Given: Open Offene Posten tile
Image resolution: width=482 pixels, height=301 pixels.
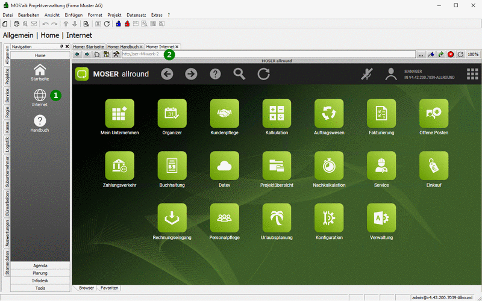Looking at the screenshot, I should pyautogui.click(x=434, y=113).
